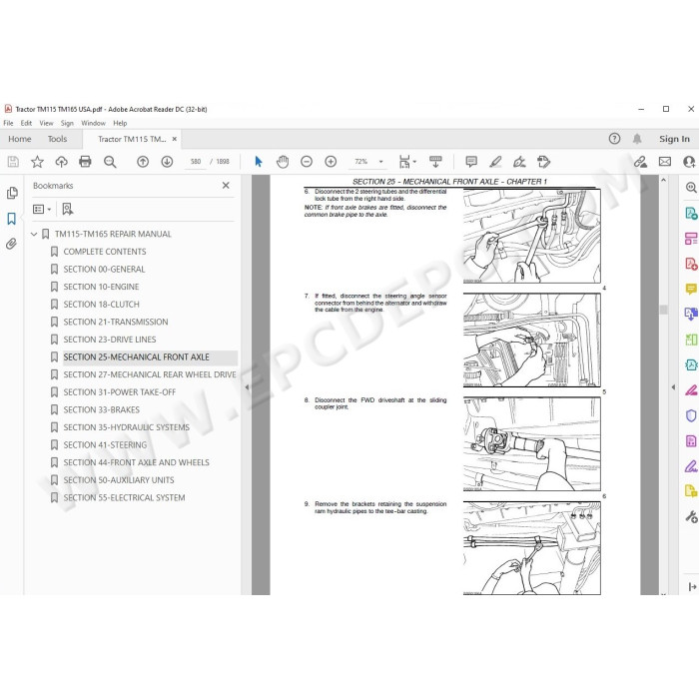Screen dimensions: 699x699
Task: Open Protect shield tool in right pane
Action: point(691,415)
